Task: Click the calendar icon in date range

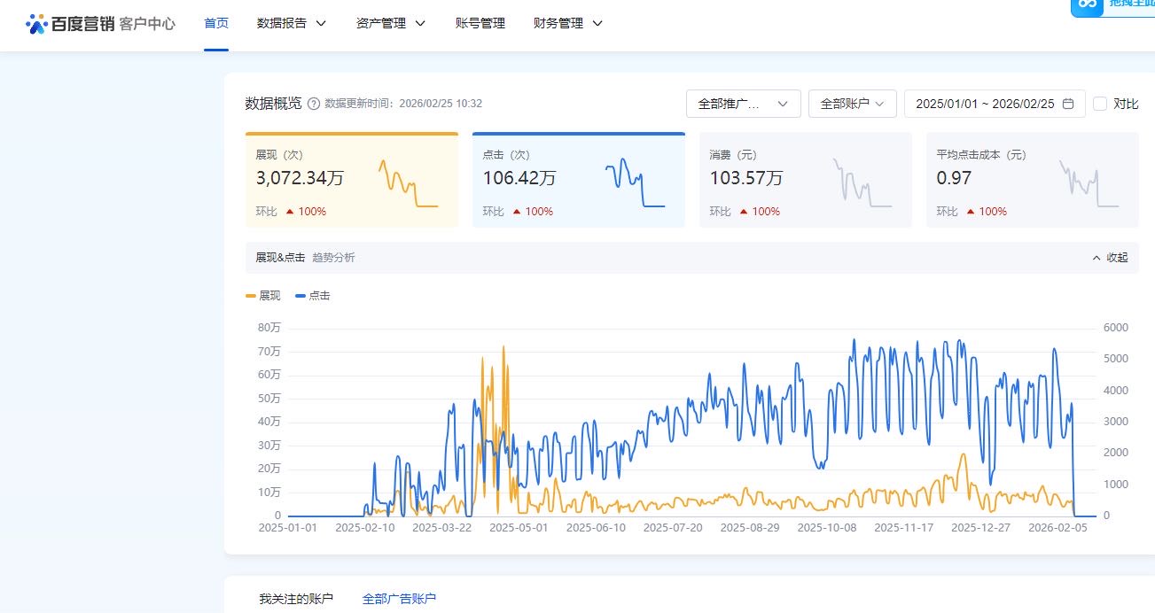Action: [x=1068, y=104]
